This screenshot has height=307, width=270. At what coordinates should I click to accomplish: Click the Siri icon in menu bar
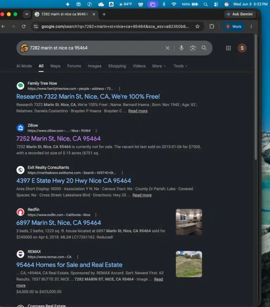(x=226, y=4)
